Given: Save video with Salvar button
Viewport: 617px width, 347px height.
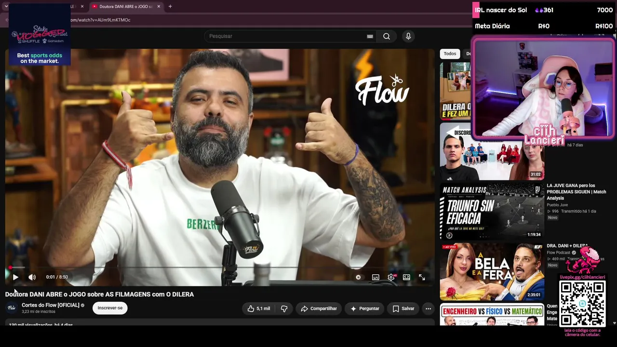Looking at the screenshot, I should (x=403, y=308).
